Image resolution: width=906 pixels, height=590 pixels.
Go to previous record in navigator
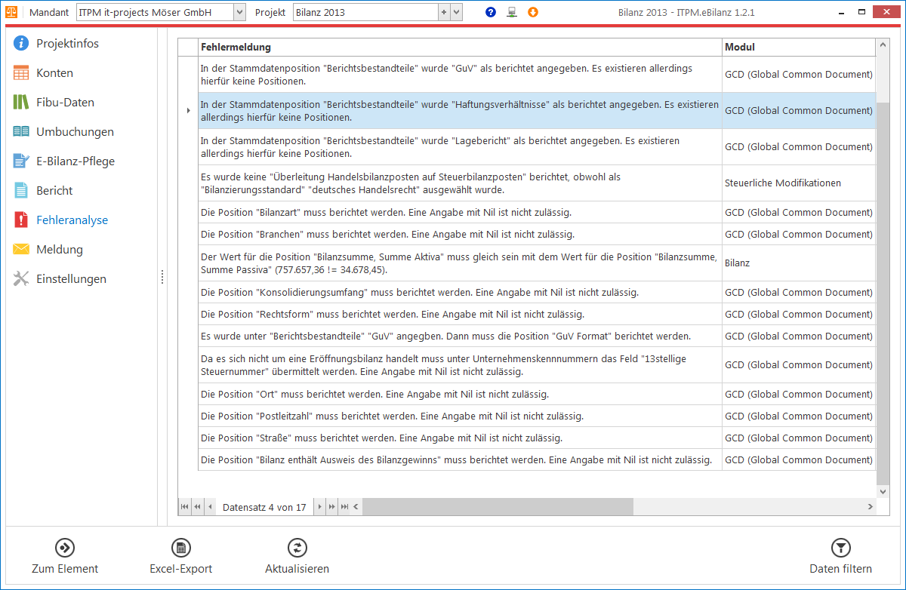click(210, 507)
